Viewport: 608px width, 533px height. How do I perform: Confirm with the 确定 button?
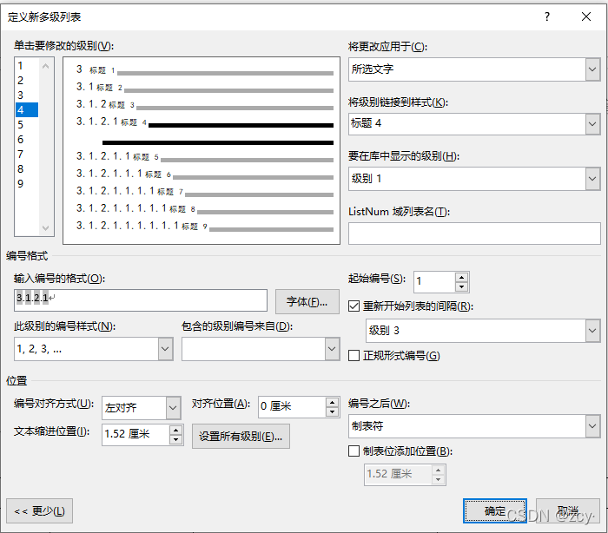coord(495,511)
